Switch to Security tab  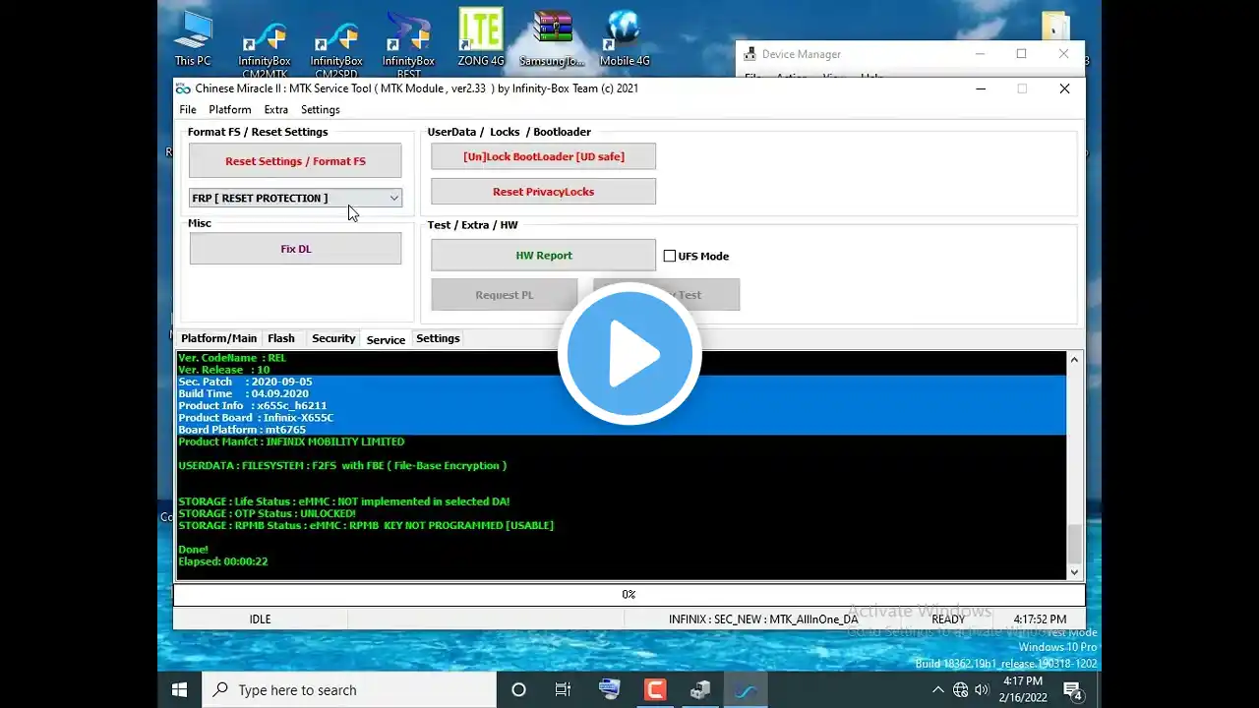(333, 338)
